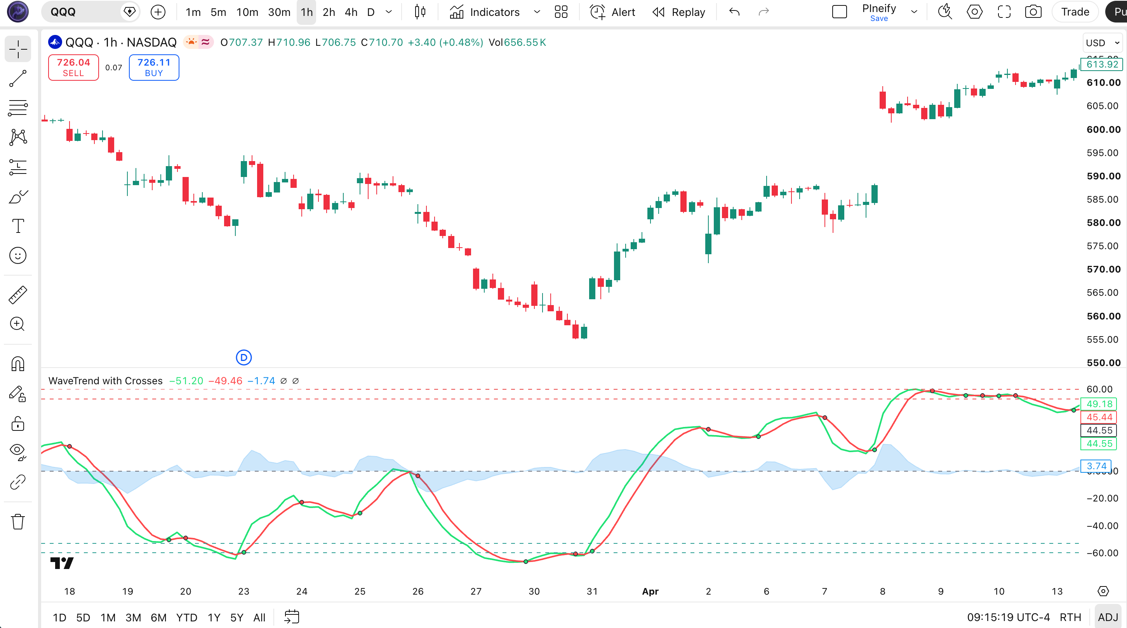
Task: Enter fullscreen mode
Action: pyautogui.click(x=1004, y=12)
